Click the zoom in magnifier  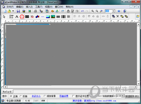pos(92,11)
